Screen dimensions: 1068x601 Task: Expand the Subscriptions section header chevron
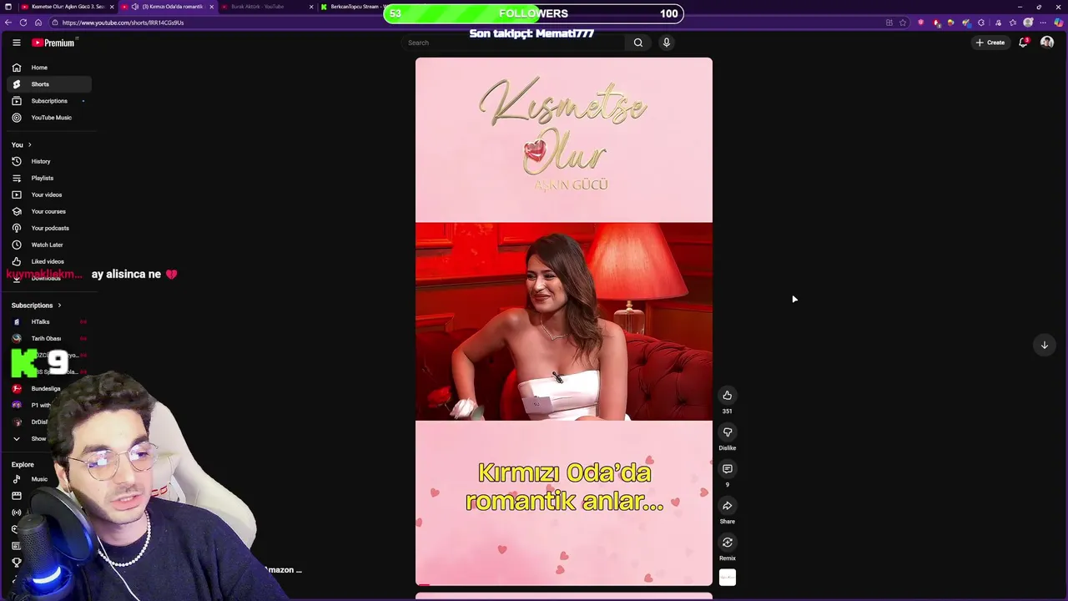pos(59,306)
